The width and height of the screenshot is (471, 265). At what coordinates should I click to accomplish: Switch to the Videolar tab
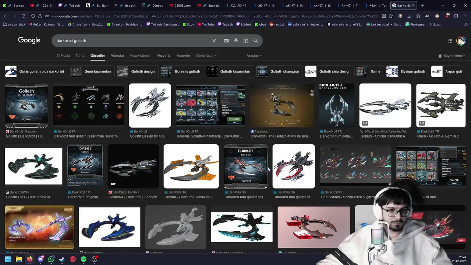click(117, 56)
